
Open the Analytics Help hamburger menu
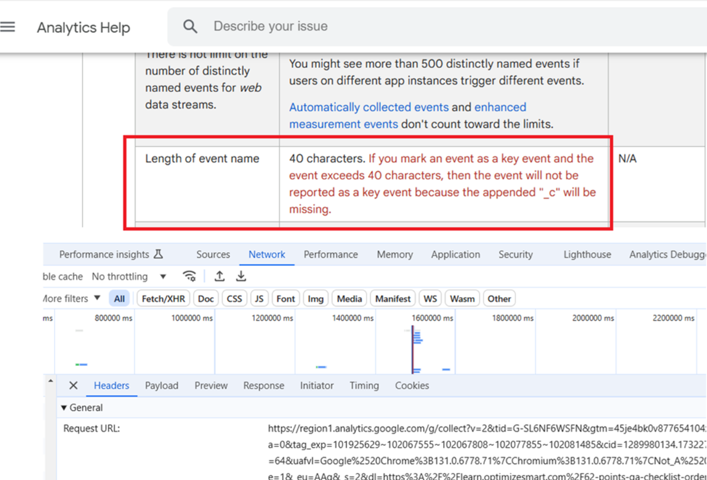8,25
